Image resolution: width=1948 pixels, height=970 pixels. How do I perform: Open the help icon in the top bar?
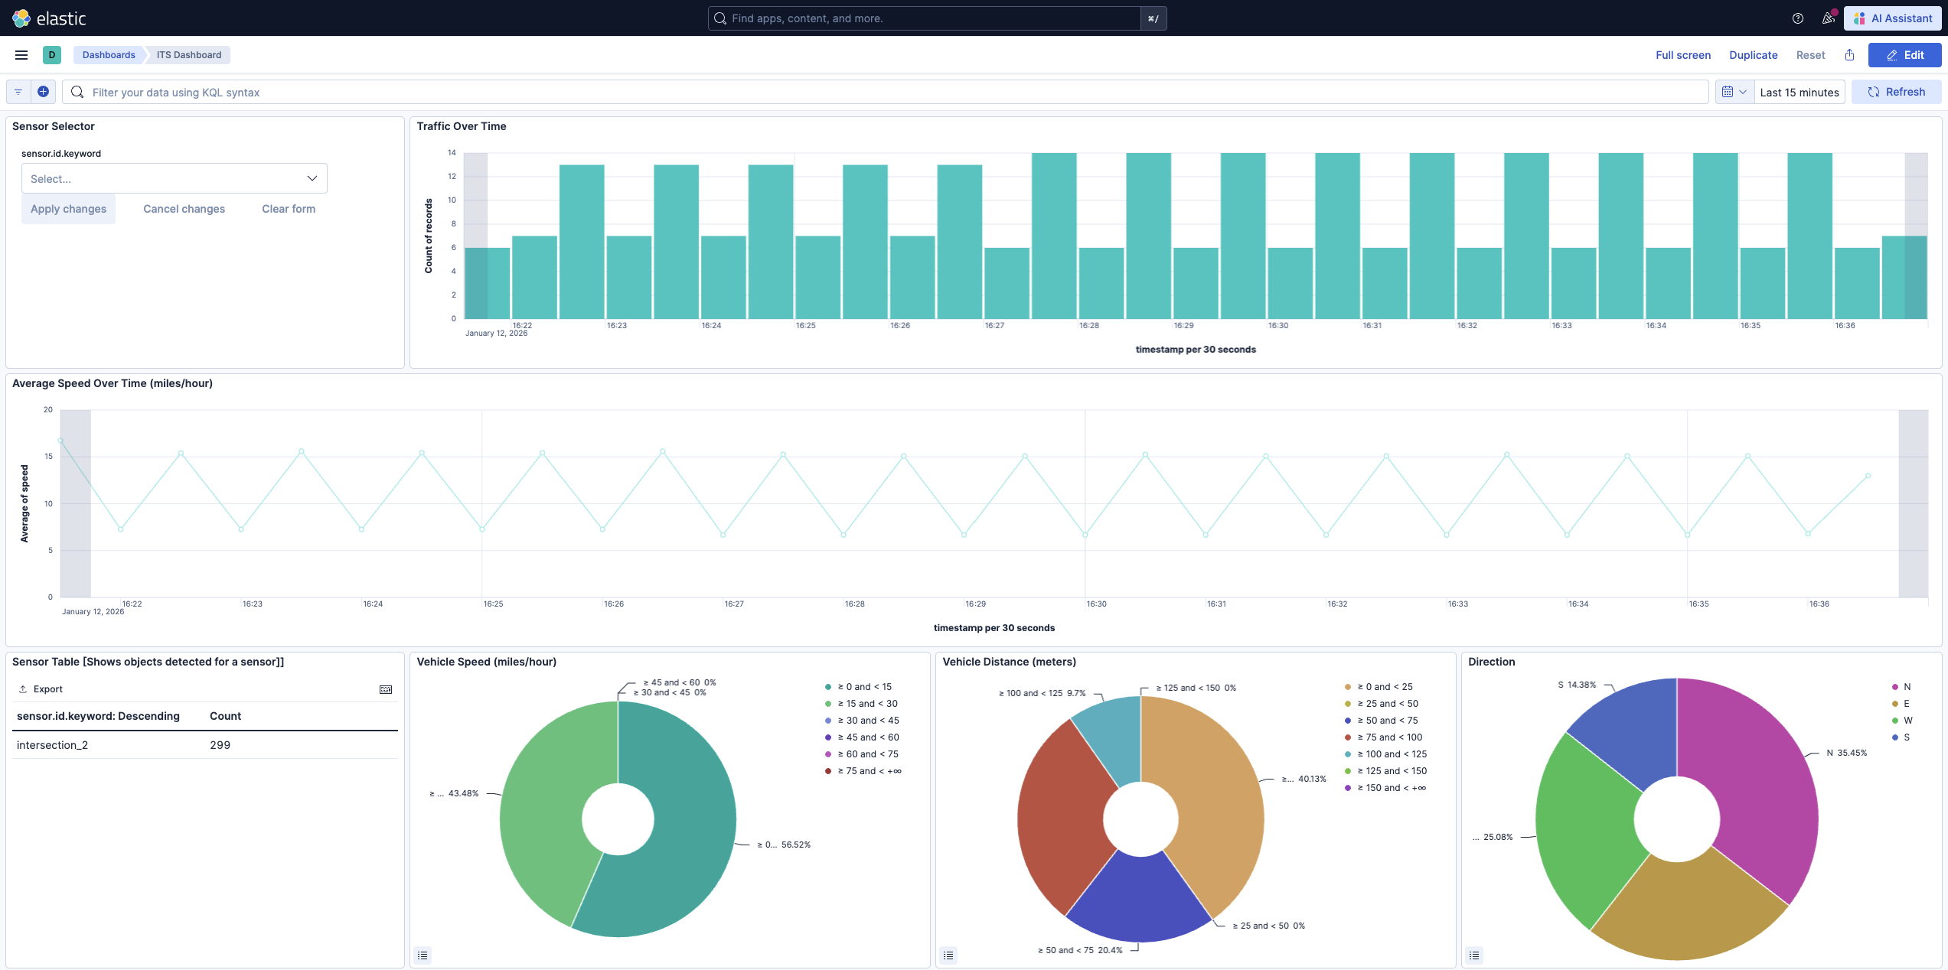point(1798,18)
